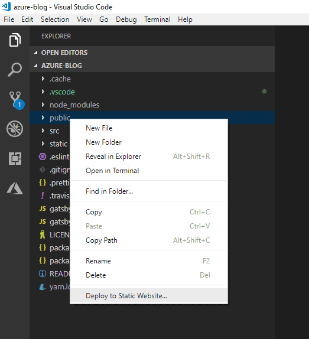
Task: Open the View menu
Action: (84, 19)
